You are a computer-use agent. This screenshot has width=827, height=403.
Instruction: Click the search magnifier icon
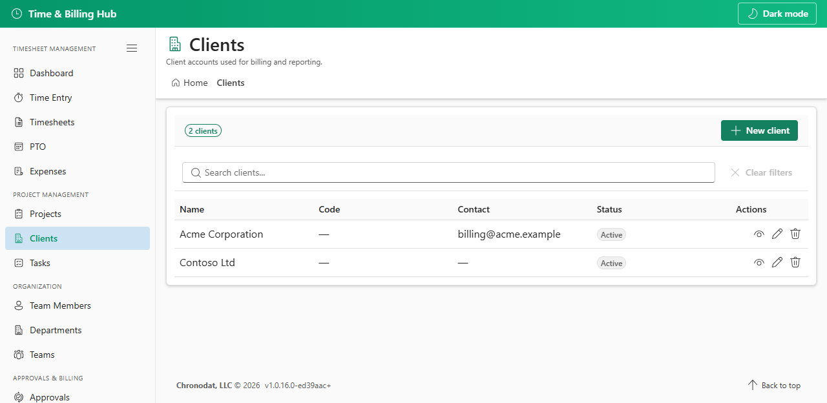pyautogui.click(x=196, y=172)
